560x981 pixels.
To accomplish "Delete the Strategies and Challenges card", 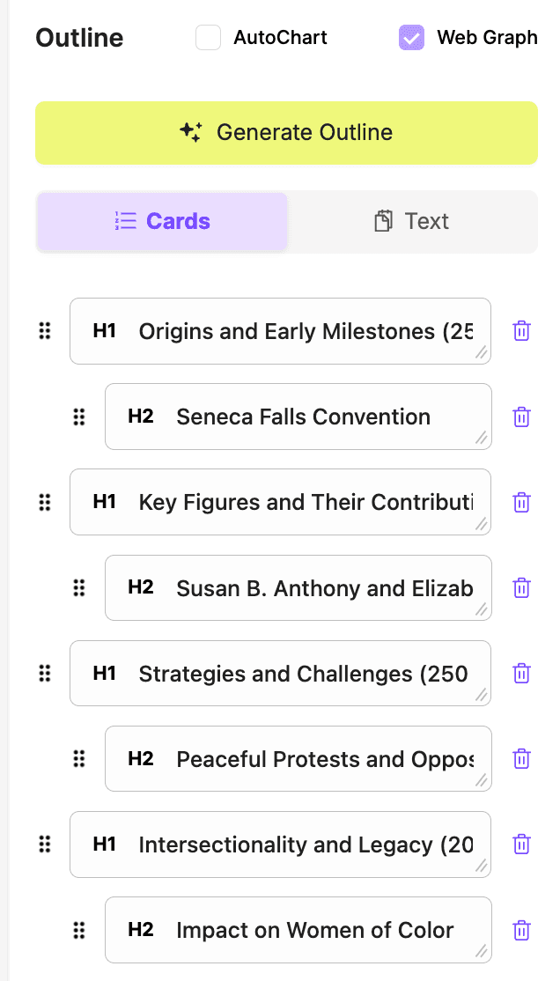I will [x=521, y=674].
